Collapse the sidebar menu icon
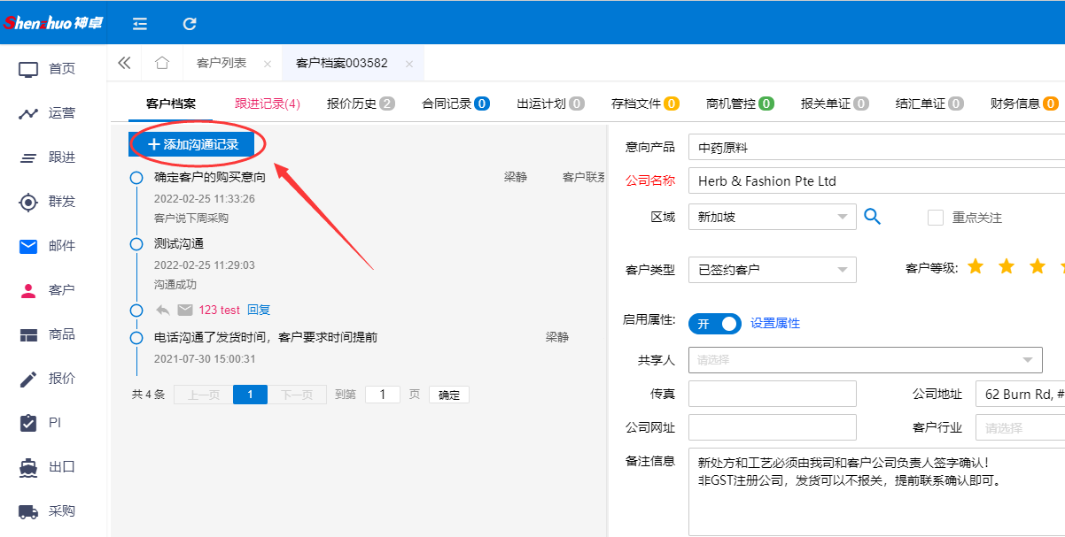The width and height of the screenshot is (1065, 537). click(x=140, y=24)
